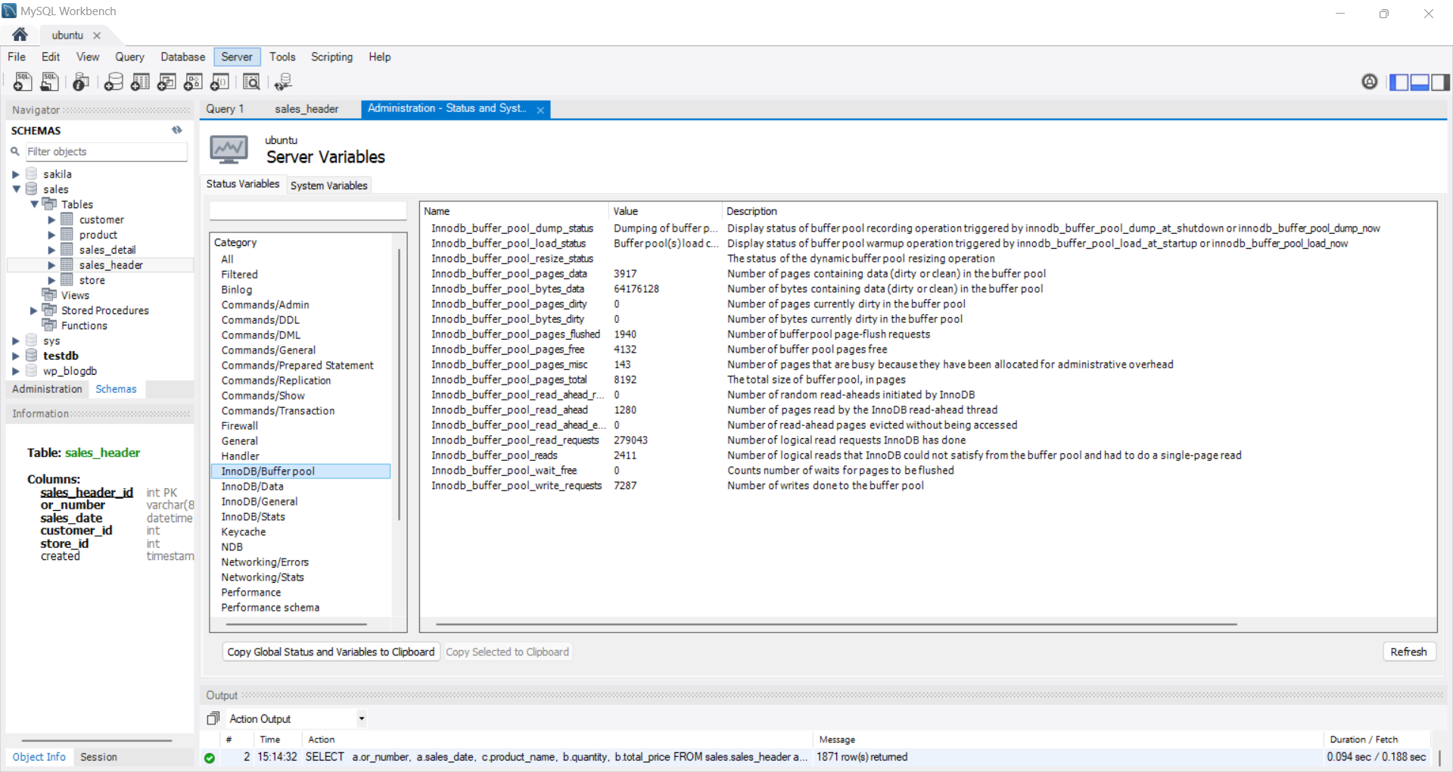The image size is (1453, 772).
Task: Expand the wp_blogdb schema
Action: (15, 371)
